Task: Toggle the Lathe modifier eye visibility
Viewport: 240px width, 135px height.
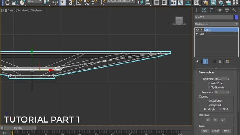Action: [198, 30]
